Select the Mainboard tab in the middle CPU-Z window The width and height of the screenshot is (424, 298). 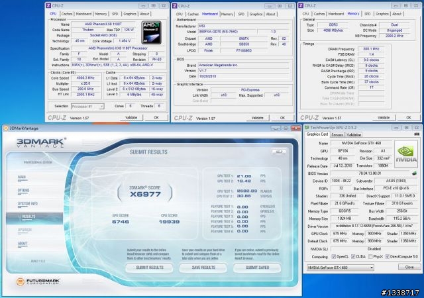point(210,14)
